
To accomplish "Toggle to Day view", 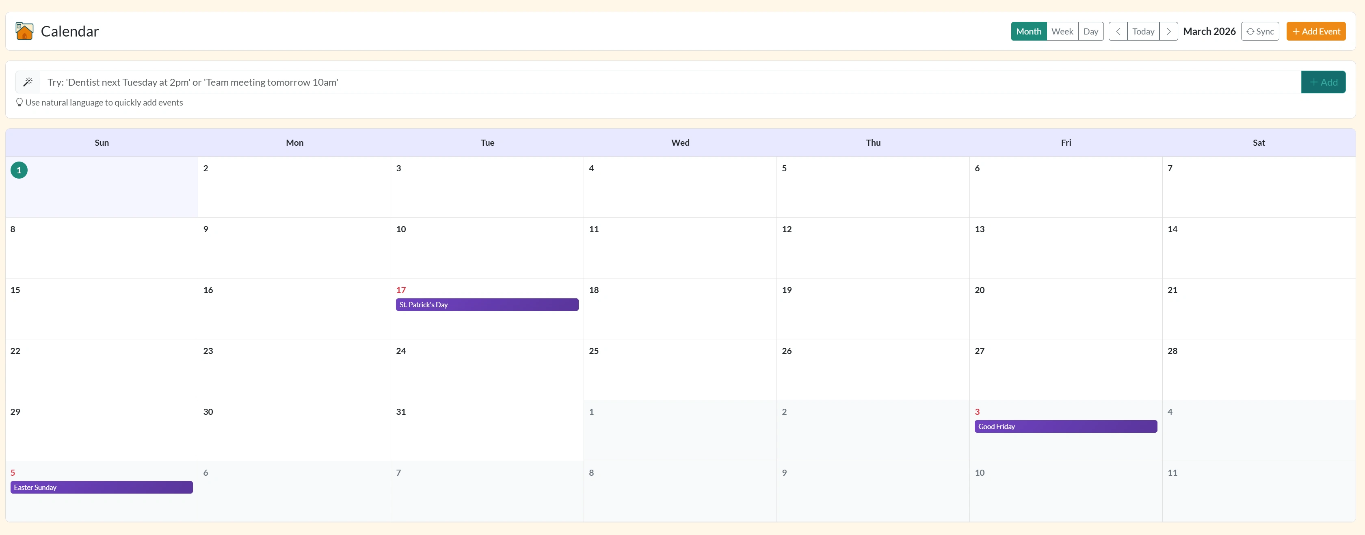I will (x=1091, y=31).
